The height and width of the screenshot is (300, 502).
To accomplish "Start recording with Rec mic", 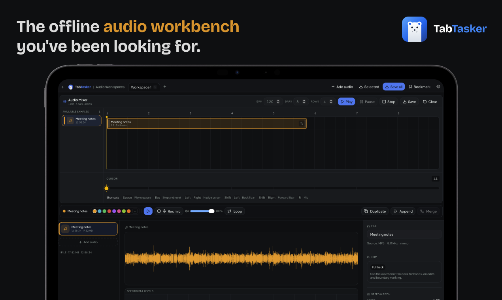I will pos(169,211).
